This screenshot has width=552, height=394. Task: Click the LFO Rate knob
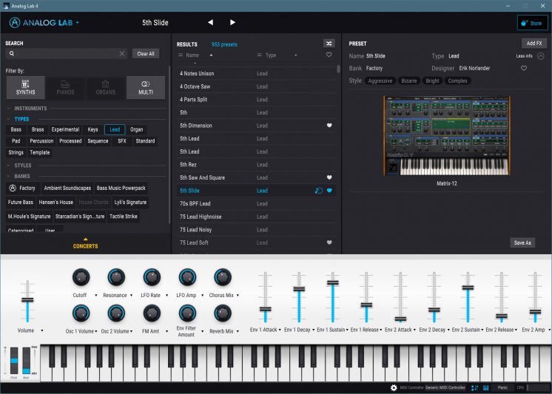point(152,277)
